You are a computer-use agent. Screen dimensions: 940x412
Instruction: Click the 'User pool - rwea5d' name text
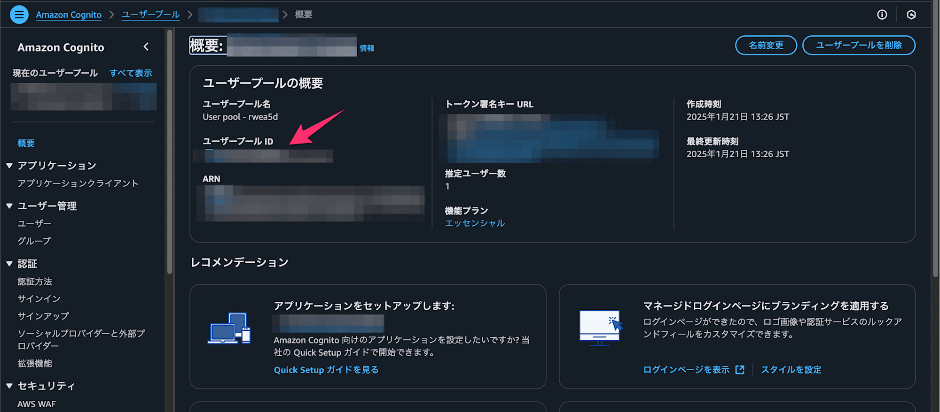coord(240,117)
